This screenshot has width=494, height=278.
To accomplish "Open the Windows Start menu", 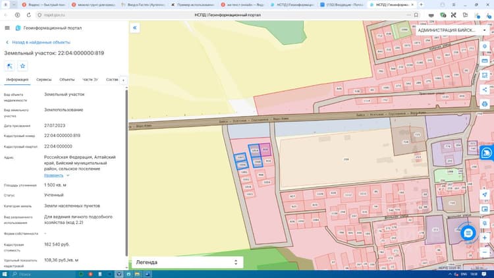I will (x=5, y=274).
